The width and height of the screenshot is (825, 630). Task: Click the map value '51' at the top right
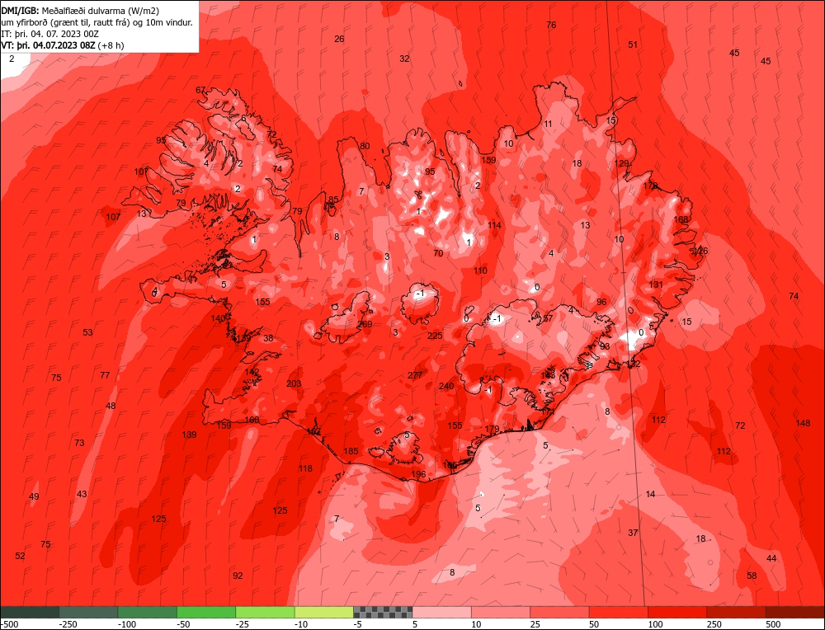click(x=633, y=45)
